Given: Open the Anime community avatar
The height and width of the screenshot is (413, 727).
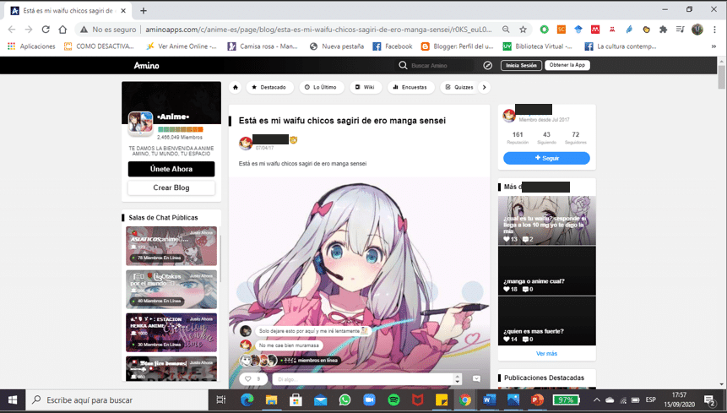Looking at the screenshot, I should click(140, 123).
